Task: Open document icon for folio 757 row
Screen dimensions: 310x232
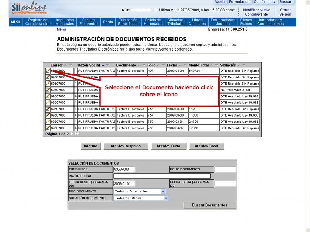Action: 48,115
